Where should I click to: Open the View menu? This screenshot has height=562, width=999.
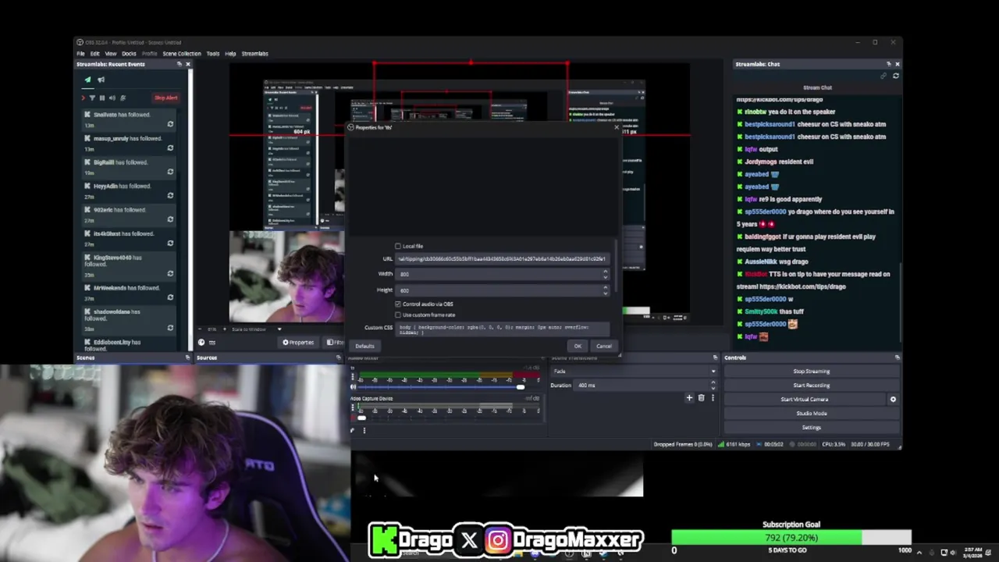point(111,54)
